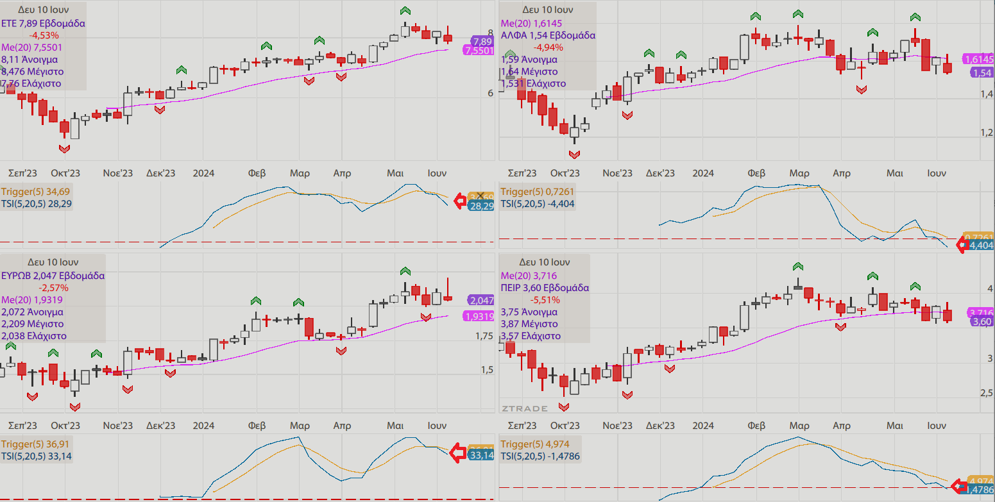Click the -4,53% change value
Image resolution: width=995 pixels, height=502 pixels.
pyautogui.click(x=44, y=35)
